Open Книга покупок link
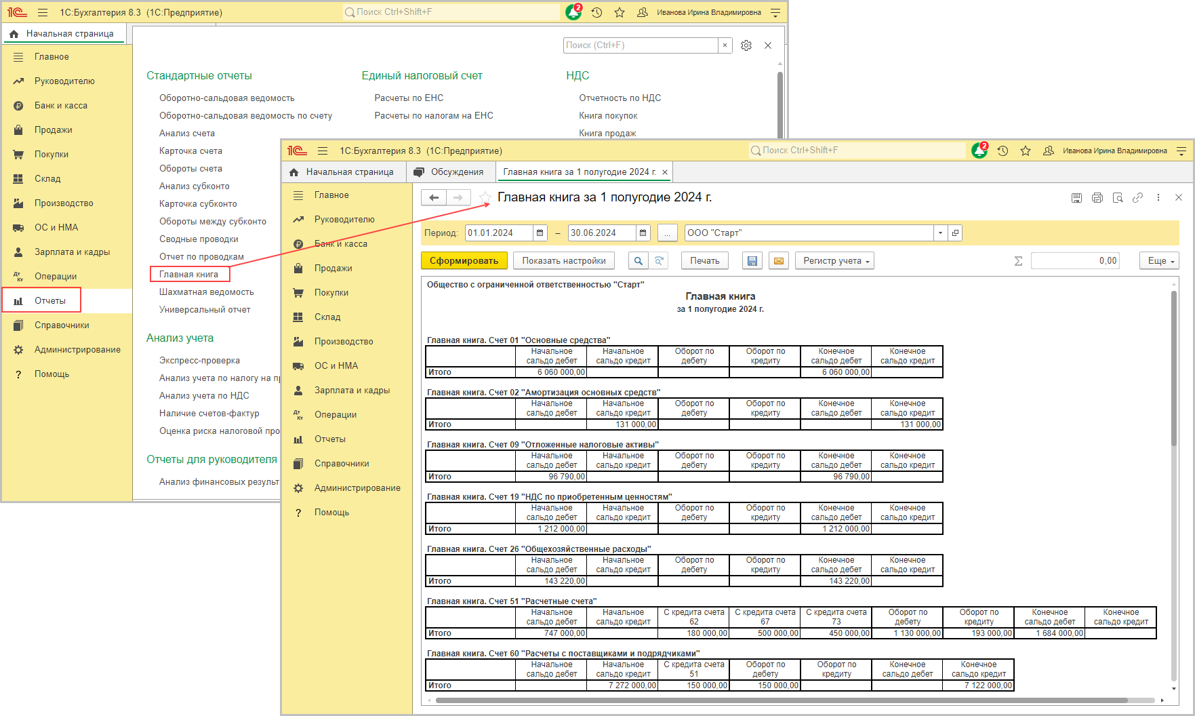1195x716 pixels. 608,116
